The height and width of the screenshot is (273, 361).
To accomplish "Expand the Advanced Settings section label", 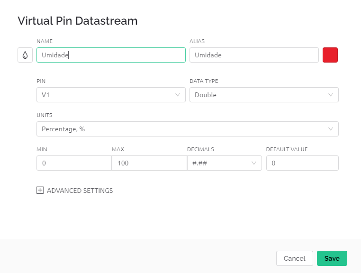I will point(80,191).
